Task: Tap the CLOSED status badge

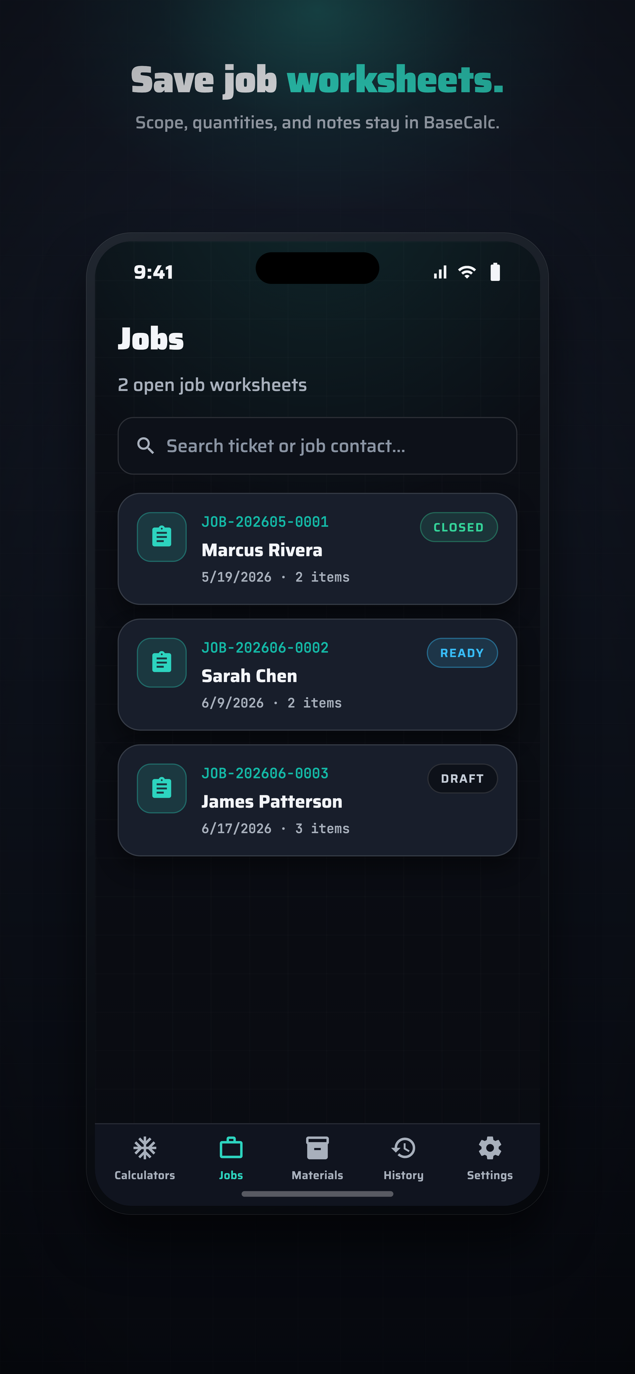Action: (458, 527)
